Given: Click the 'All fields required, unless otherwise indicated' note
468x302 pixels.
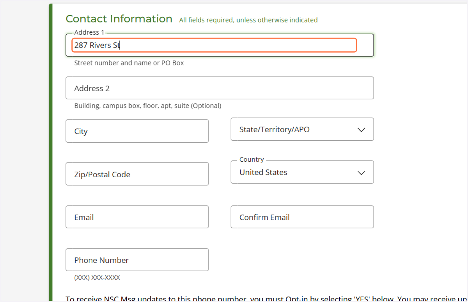Looking at the screenshot, I should tap(248, 20).
